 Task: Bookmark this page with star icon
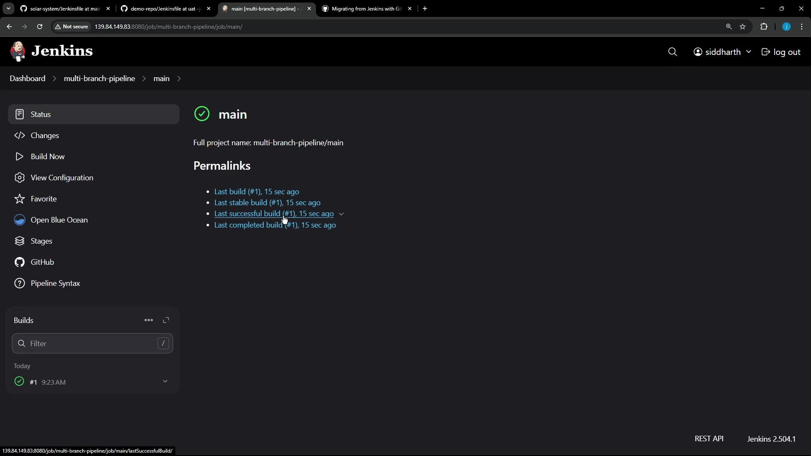pos(743,27)
